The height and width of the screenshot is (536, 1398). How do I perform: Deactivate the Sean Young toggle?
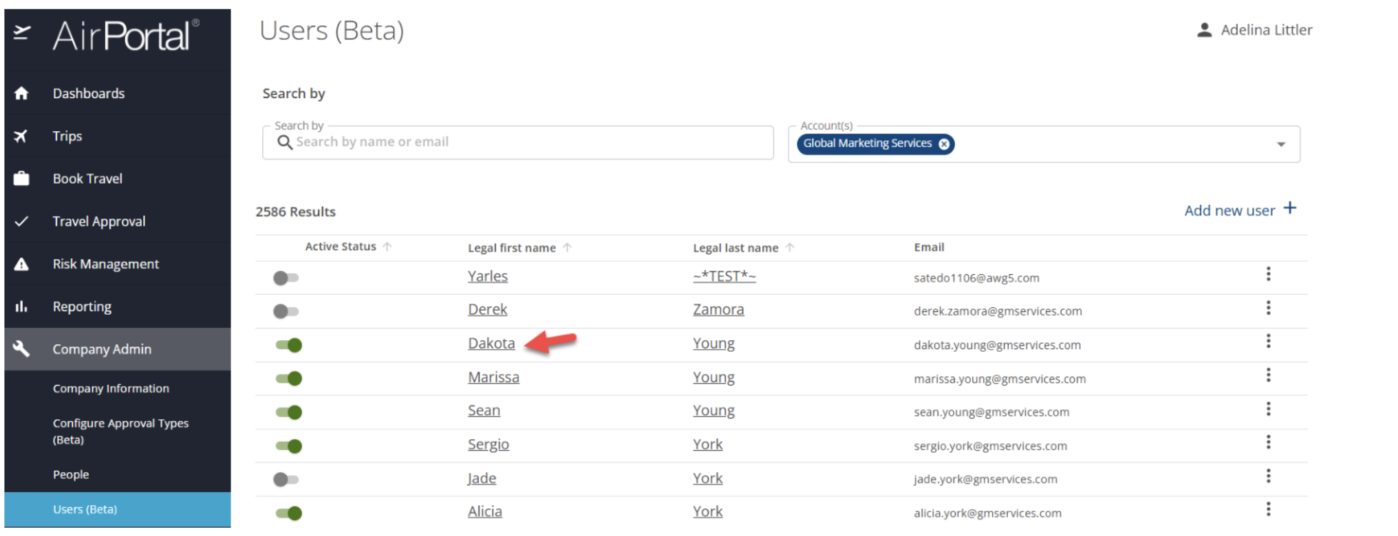pos(289,412)
